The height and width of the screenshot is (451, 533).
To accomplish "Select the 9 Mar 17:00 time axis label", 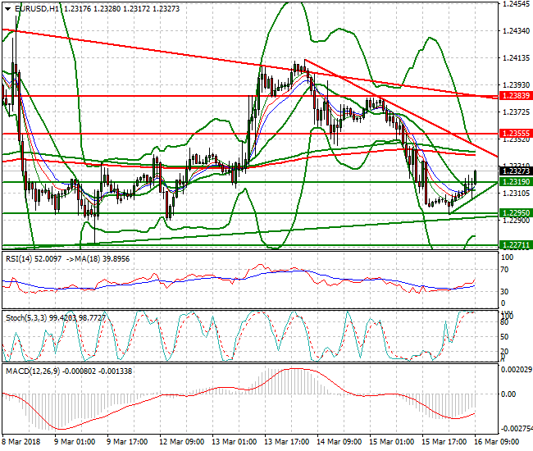I will pyautogui.click(x=127, y=442).
